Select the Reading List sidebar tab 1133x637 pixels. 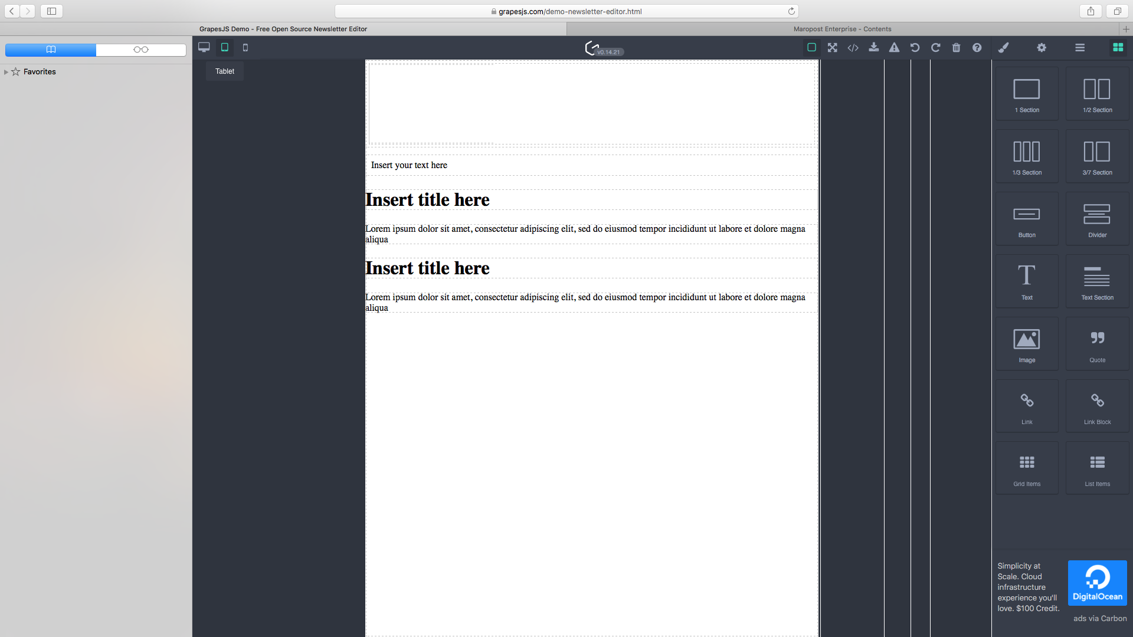(x=140, y=50)
